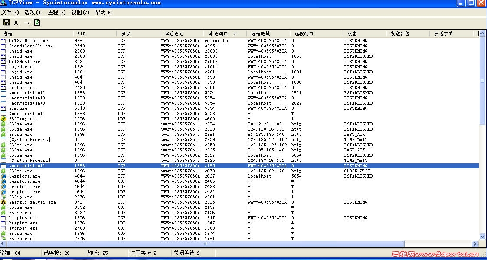487x260 pixels.
Task: Click the green Refresh toolbar icon
Action: click(37, 23)
